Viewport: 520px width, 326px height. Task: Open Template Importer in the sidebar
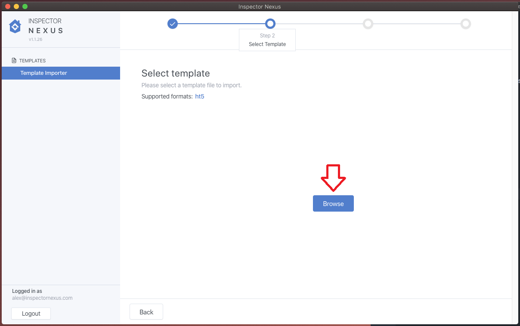coord(44,73)
